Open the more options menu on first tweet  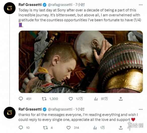(141, 5)
